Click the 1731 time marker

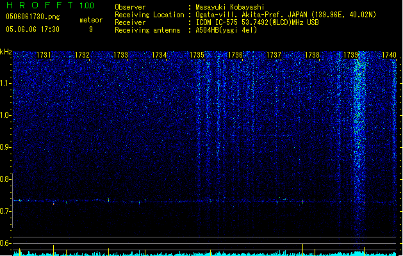[44, 55]
